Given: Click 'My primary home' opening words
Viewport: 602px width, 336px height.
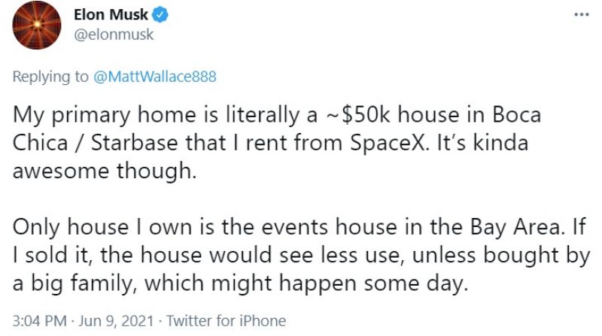Looking at the screenshot, I should (x=105, y=116).
